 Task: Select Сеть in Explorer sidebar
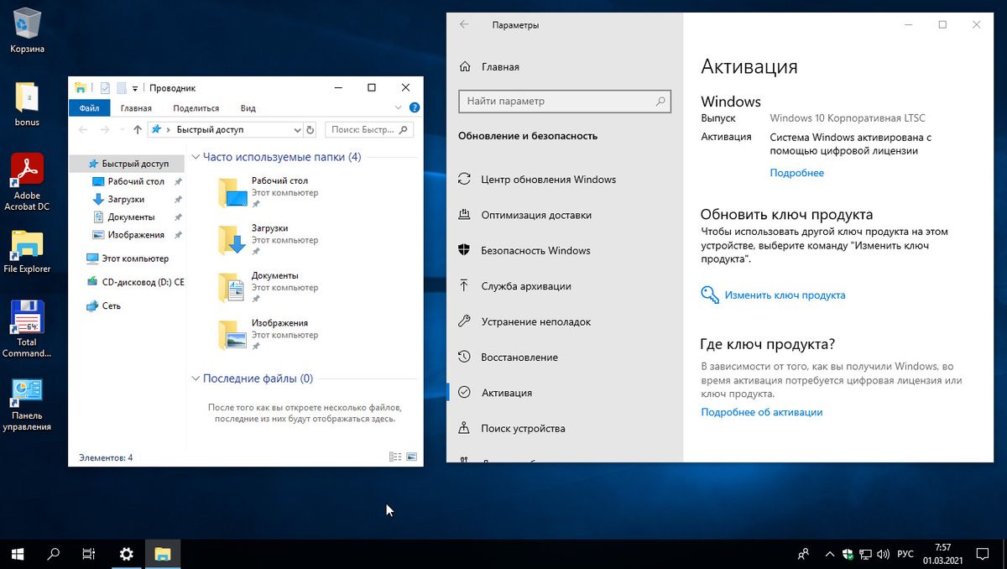(x=104, y=306)
